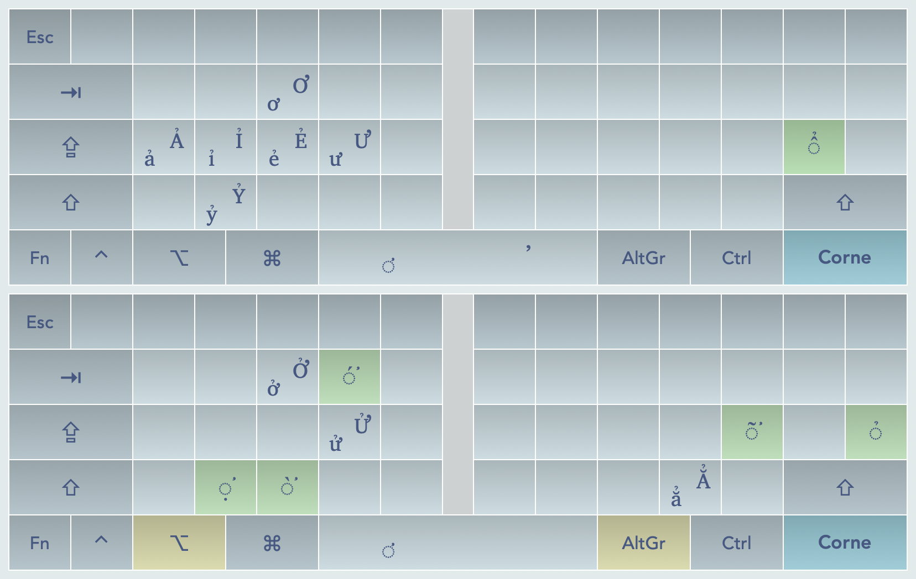This screenshot has width=916, height=579.
Task: Toggle off the highlighted Option key on the lower keyboard
Action: point(179,543)
